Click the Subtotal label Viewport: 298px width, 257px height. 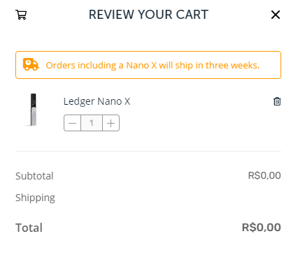[x=34, y=176]
